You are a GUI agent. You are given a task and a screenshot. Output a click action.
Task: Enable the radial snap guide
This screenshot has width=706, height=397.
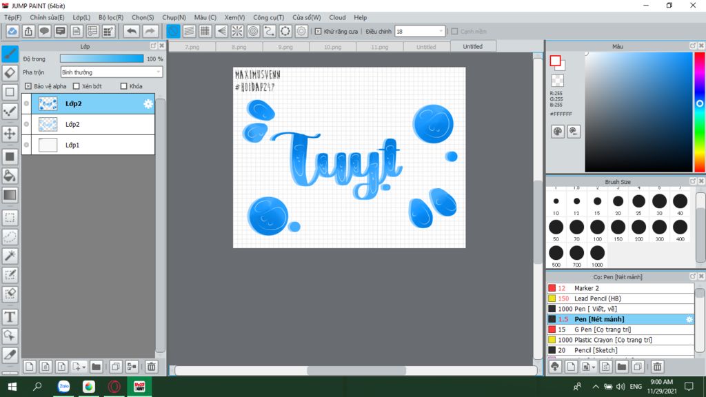(237, 31)
